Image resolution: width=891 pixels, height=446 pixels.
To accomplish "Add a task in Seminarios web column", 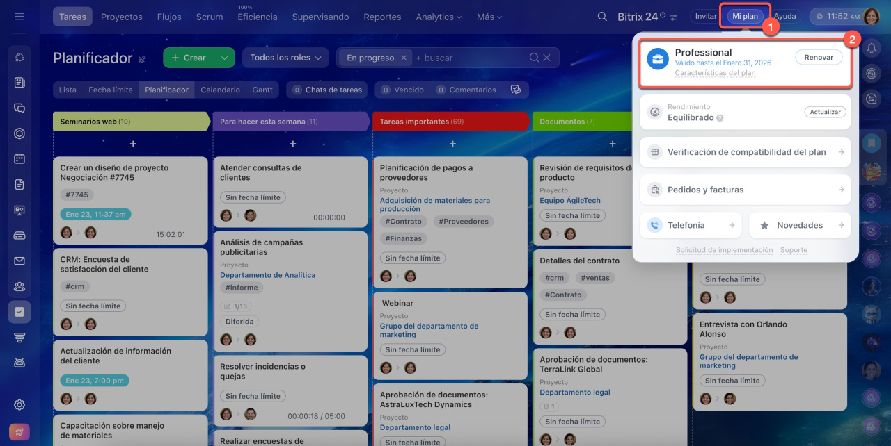I will [x=132, y=144].
